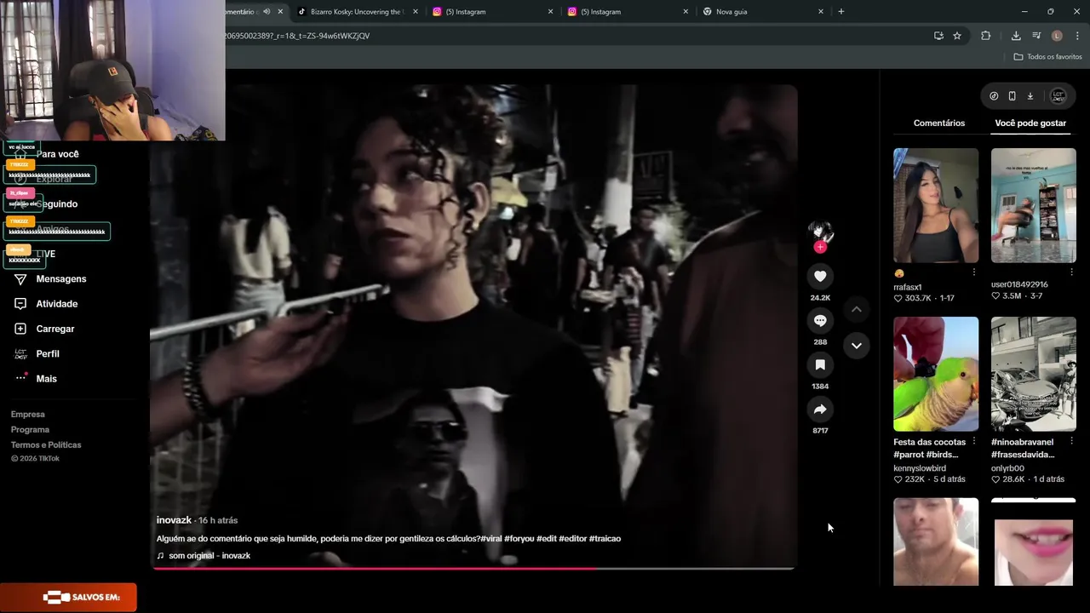
Task: Open TikTok coins icon in top-right pill
Action: coord(994,96)
